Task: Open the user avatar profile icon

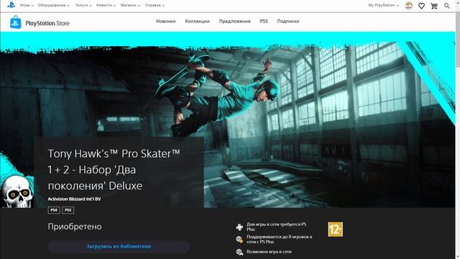Action: (409, 5)
